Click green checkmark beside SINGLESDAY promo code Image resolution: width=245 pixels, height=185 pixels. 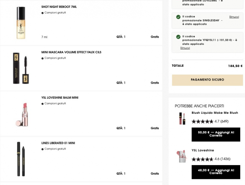[178, 17]
